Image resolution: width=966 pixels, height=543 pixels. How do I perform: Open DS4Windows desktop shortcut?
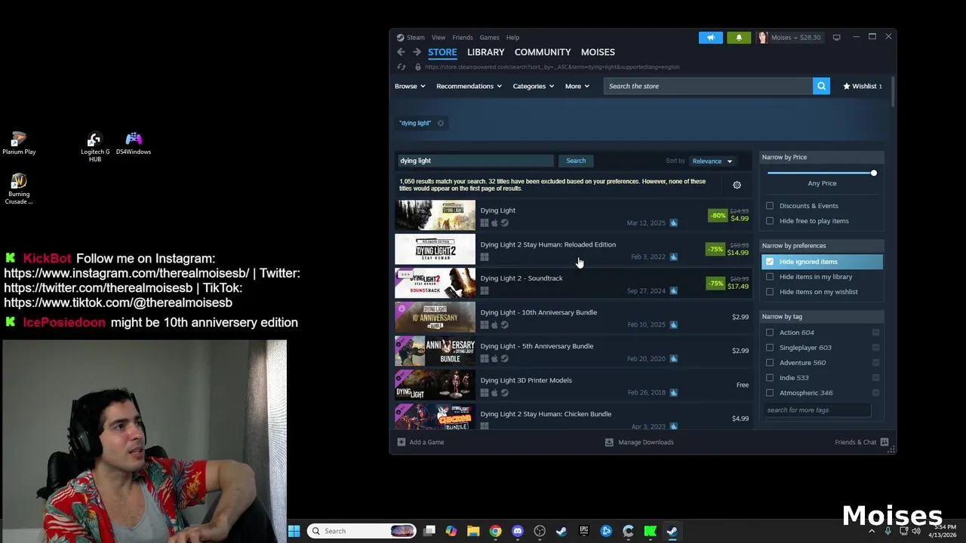[x=134, y=143]
